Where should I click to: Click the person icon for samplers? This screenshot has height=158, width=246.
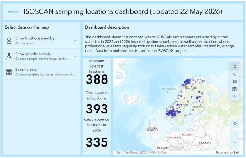(x=9, y=41)
